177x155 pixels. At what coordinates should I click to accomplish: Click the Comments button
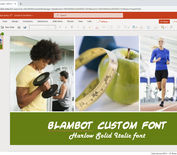tap(174, 22)
